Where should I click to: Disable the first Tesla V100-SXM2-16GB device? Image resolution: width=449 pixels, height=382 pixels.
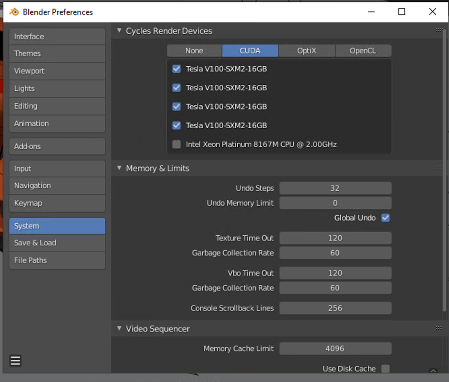[x=176, y=68]
